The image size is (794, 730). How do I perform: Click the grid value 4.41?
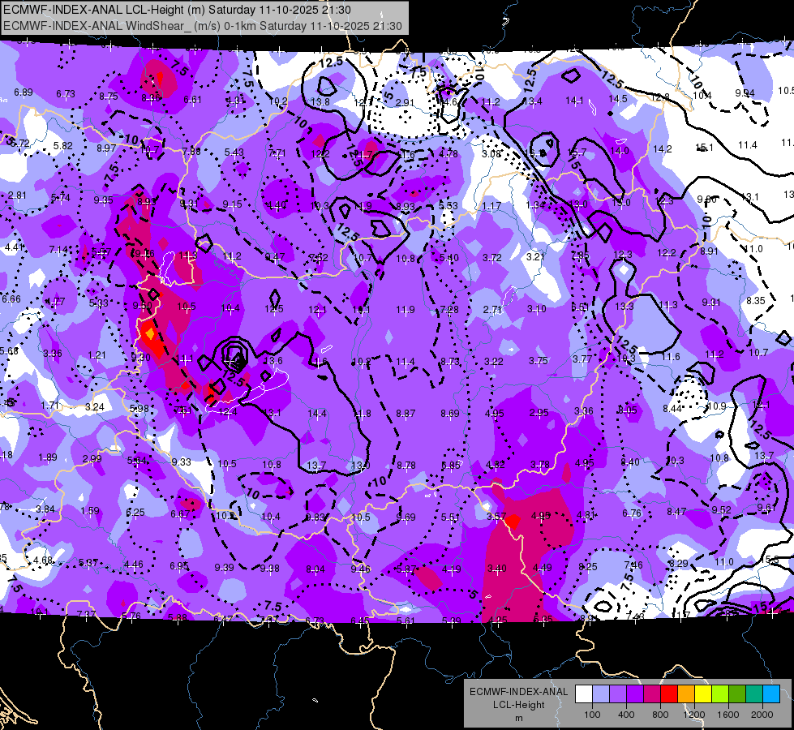tap(14, 247)
